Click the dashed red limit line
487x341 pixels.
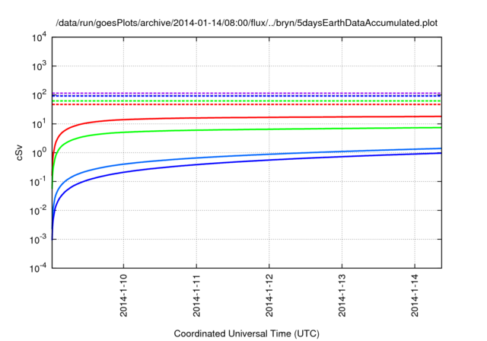pos(247,104)
